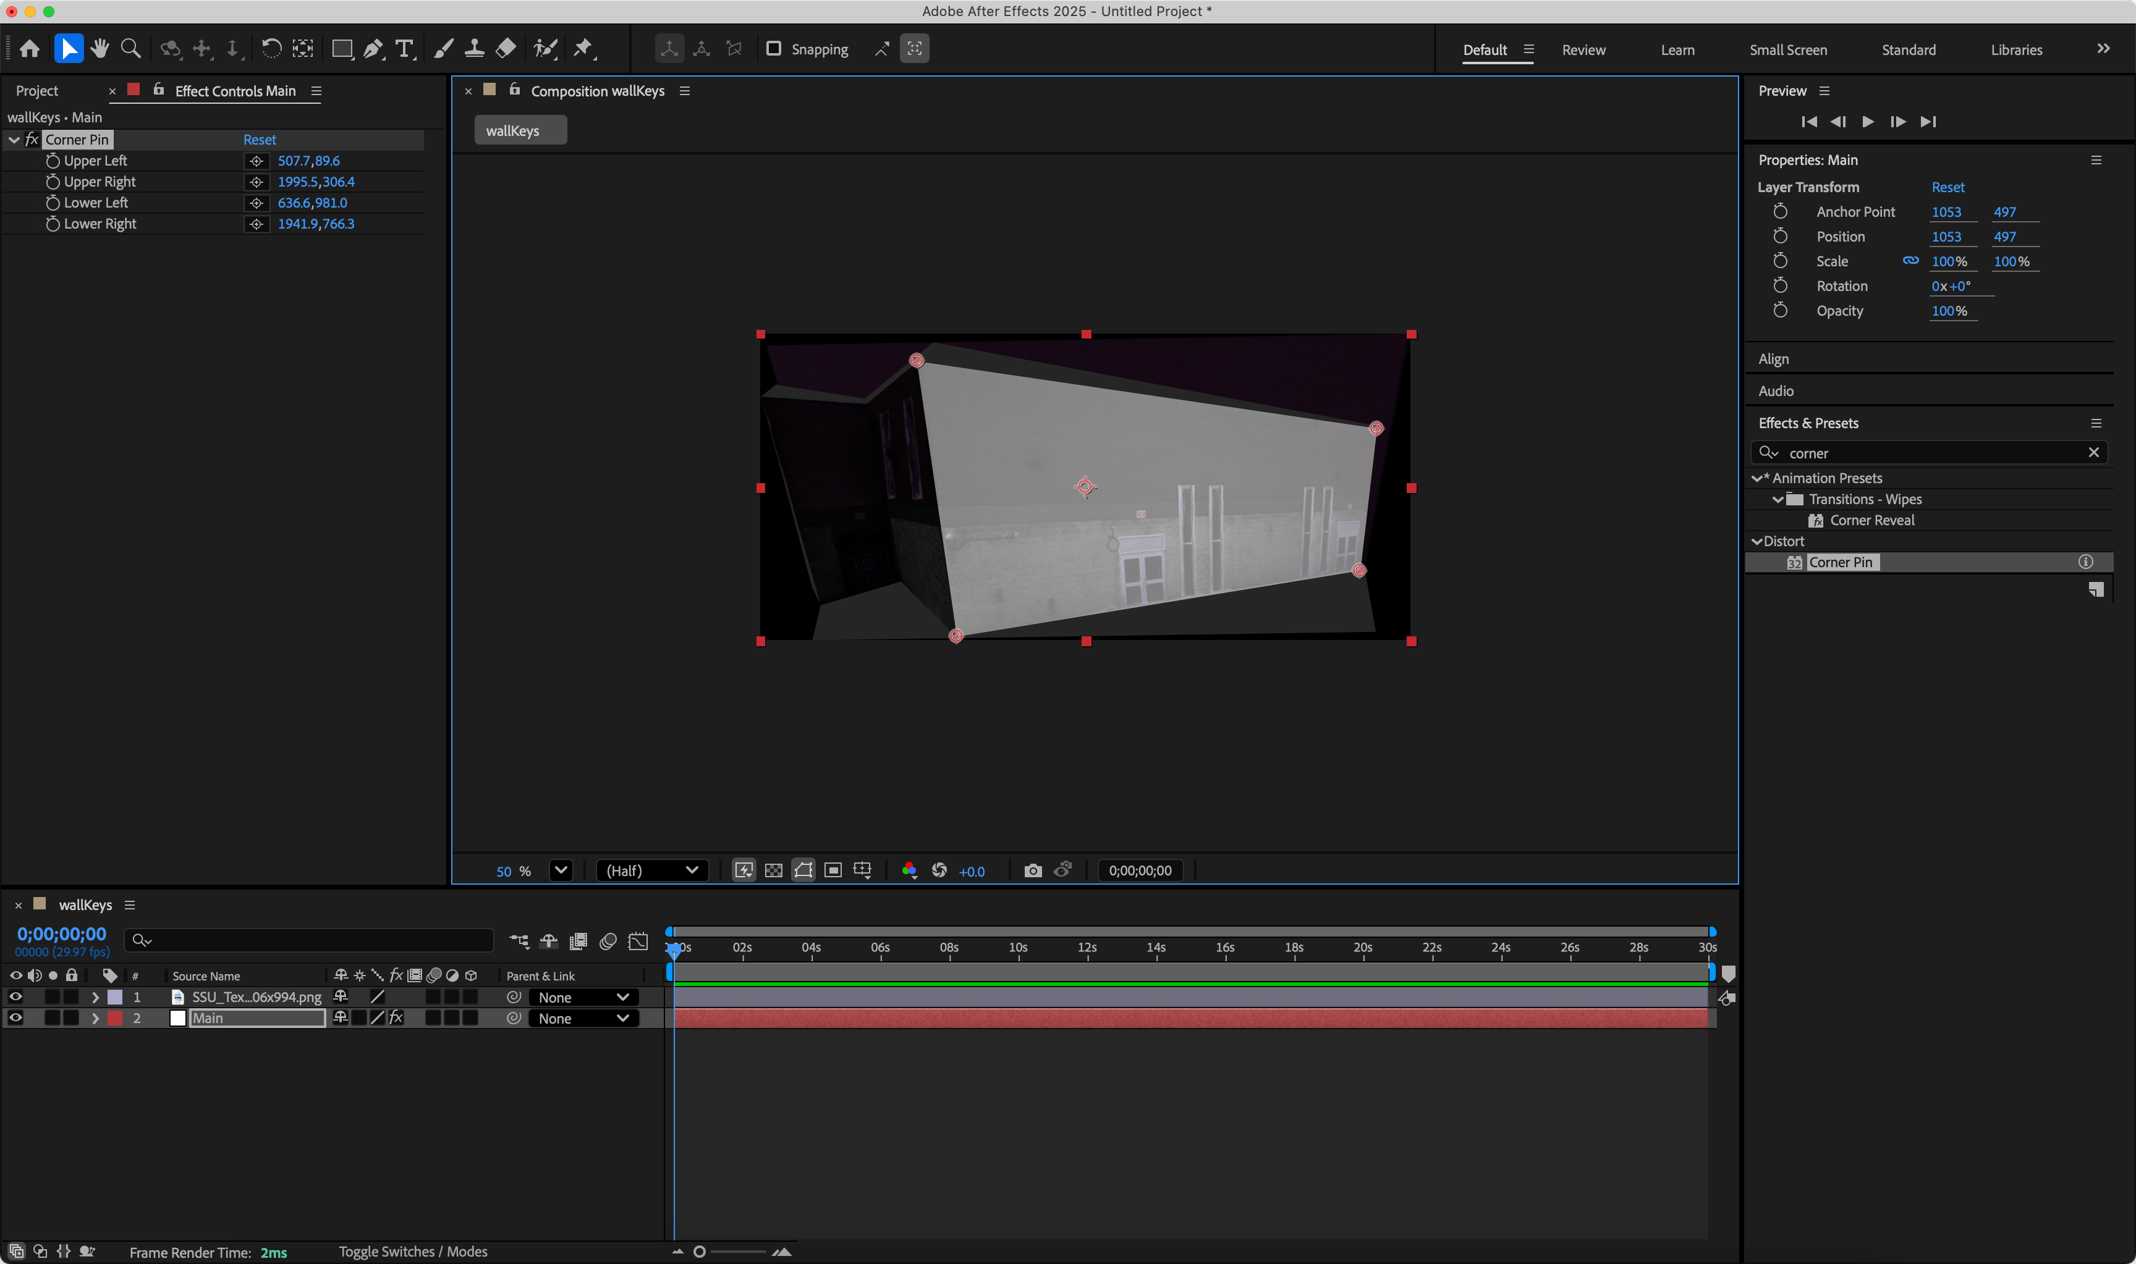Open the resolution dropdown showing (Half)
Screen dimensions: 2136x1264
pyautogui.click(x=652, y=870)
